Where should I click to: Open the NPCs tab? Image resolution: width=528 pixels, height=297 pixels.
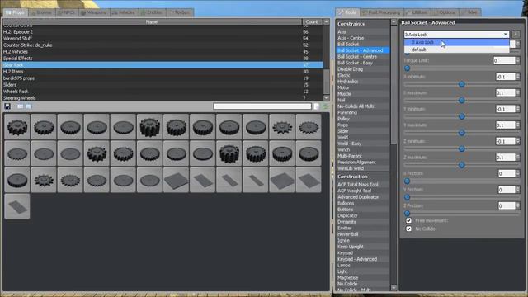[67, 12]
